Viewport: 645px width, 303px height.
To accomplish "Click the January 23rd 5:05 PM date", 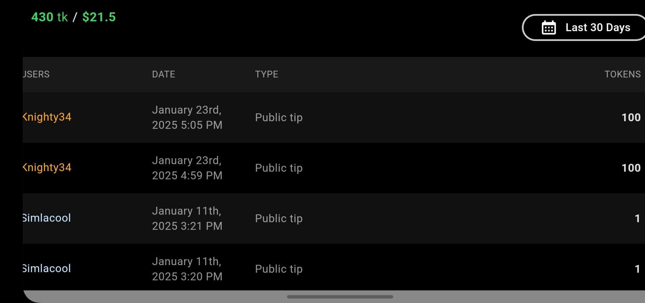I will tap(187, 117).
